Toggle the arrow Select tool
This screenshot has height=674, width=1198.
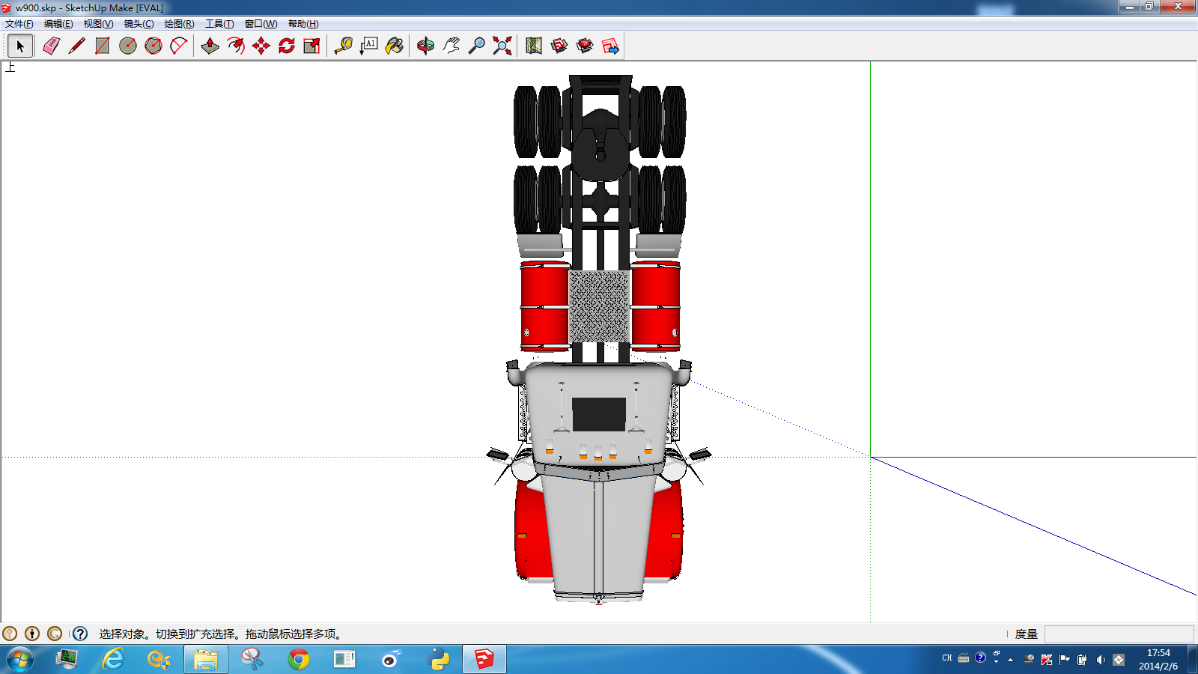20,46
